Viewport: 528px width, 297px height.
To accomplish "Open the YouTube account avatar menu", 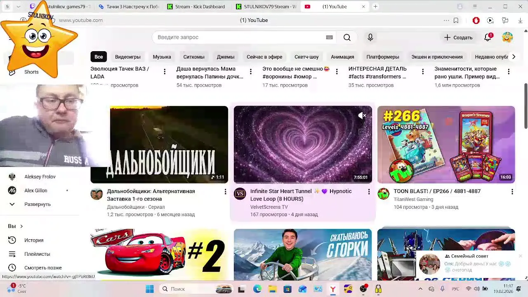I will click(x=507, y=38).
